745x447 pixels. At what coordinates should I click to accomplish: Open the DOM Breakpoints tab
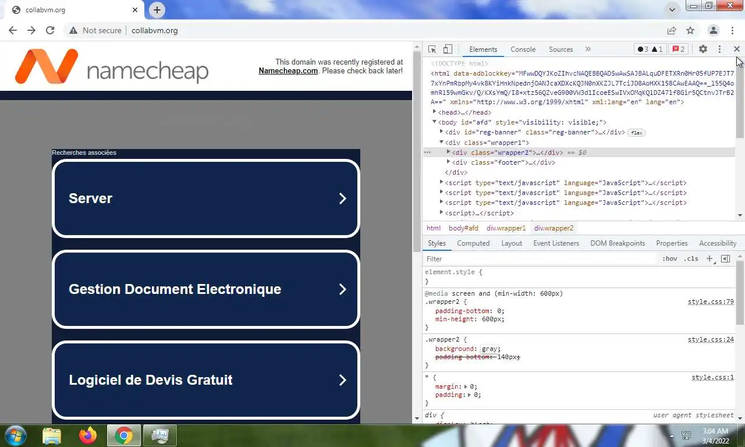pos(618,243)
